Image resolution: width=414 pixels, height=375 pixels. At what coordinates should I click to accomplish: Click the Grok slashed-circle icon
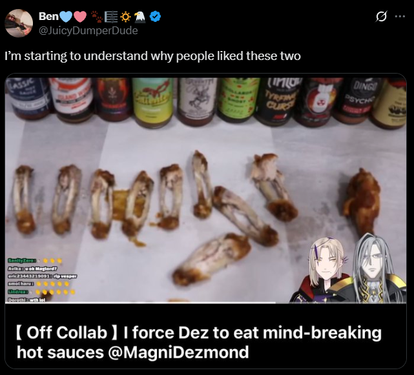(x=381, y=16)
